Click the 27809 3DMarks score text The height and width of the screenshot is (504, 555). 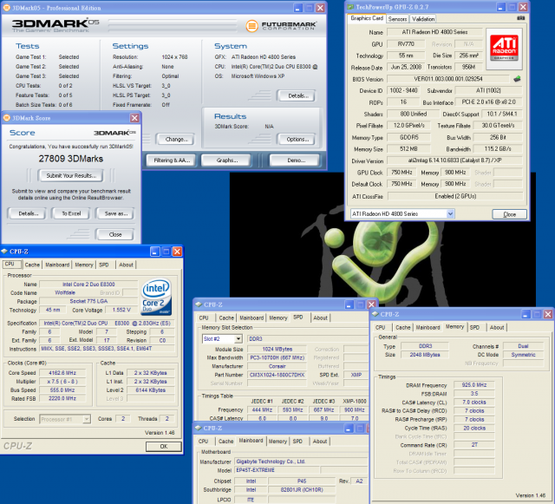(71, 159)
